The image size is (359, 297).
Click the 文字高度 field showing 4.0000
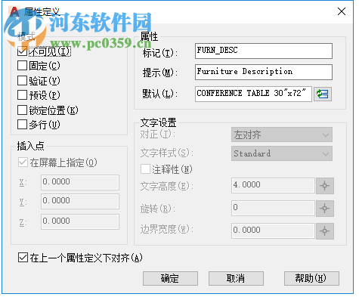click(273, 186)
